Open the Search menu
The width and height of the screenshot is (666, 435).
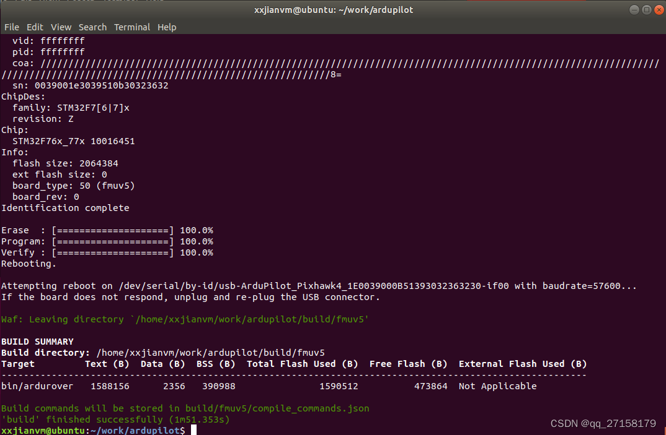point(92,27)
